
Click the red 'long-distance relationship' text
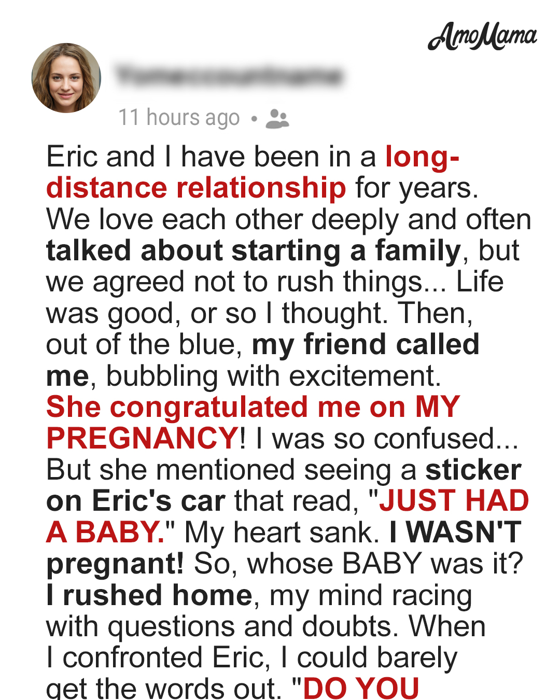pos(196,187)
